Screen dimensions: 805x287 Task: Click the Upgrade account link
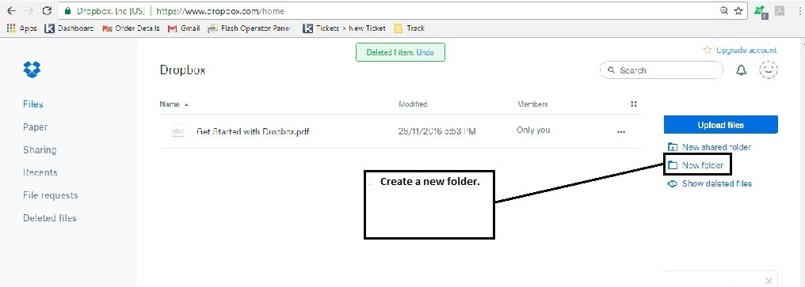point(746,51)
